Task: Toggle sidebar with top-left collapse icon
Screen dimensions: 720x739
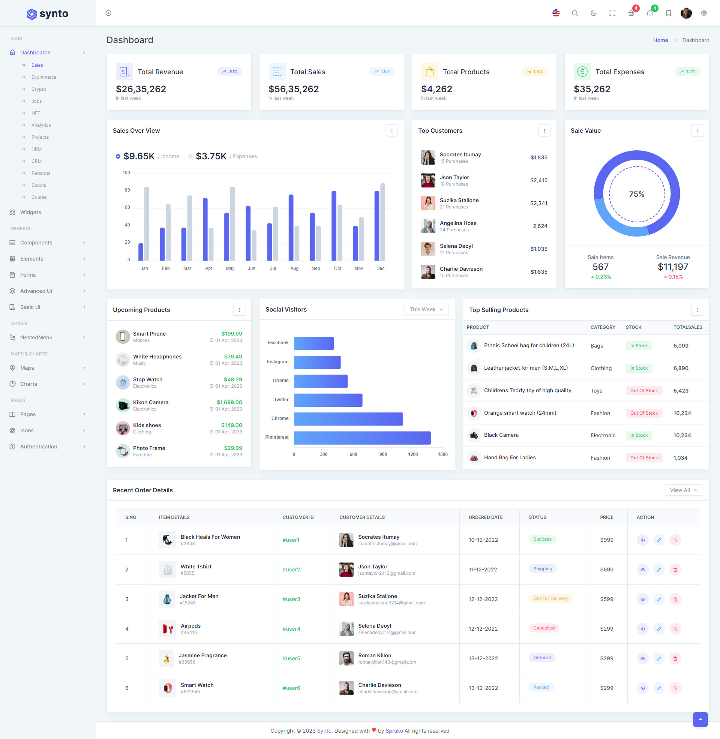Action: [x=108, y=13]
